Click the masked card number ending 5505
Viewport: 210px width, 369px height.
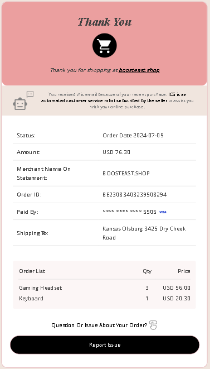[129, 212]
